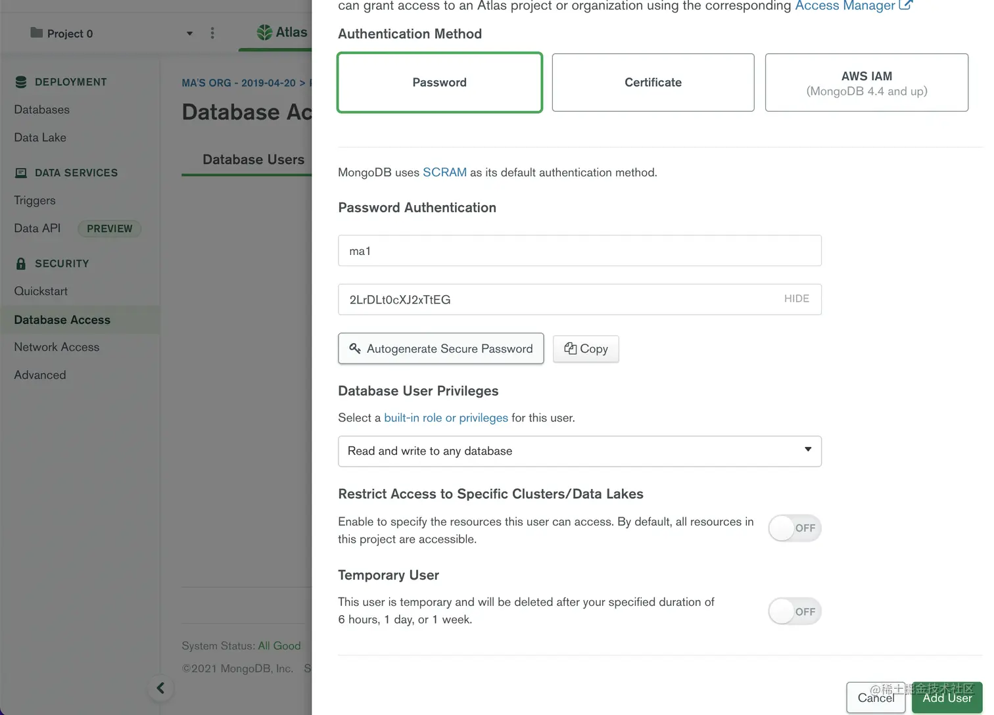
Task: Click the Access Manager external link icon
Action: [905, 5]
